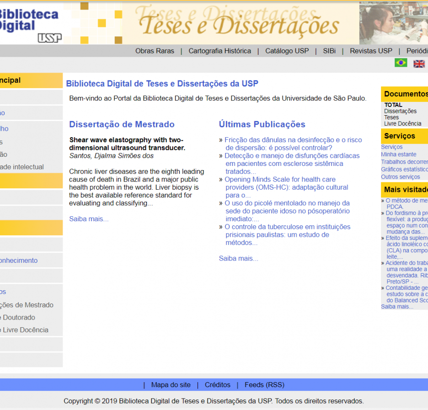Click the researcher photo in the header

(394, 23)
